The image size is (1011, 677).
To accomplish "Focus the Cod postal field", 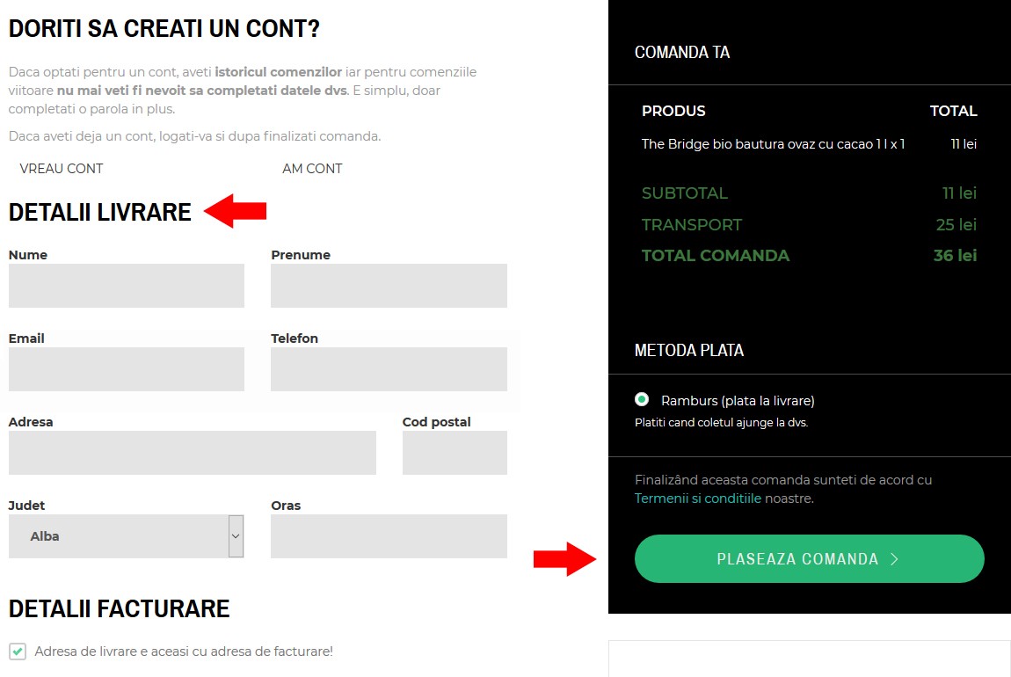I will tap(455, 453).
